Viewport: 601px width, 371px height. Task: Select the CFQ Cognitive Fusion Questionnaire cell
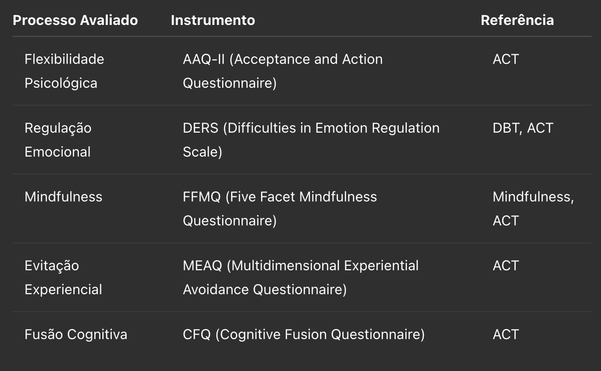click(303, 335)
